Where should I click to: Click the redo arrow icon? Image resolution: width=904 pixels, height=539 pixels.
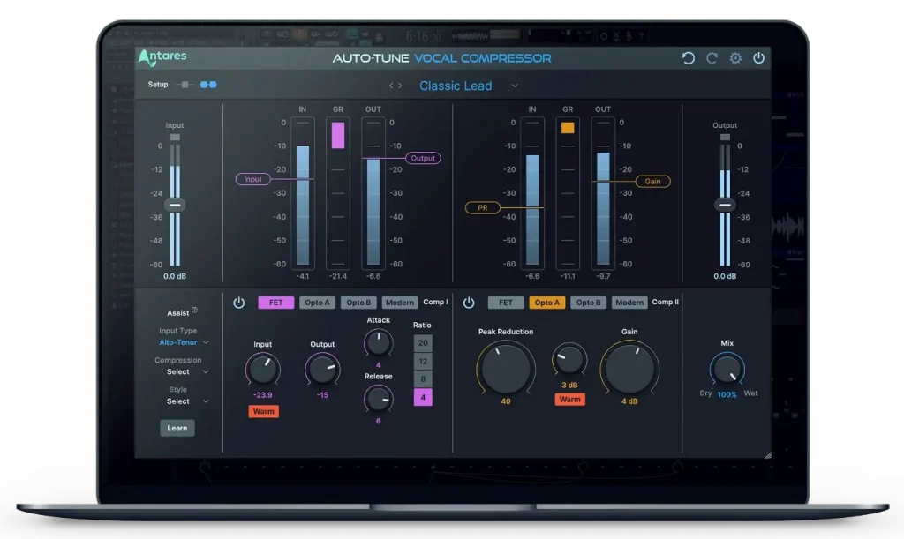(x=712, y=57)
